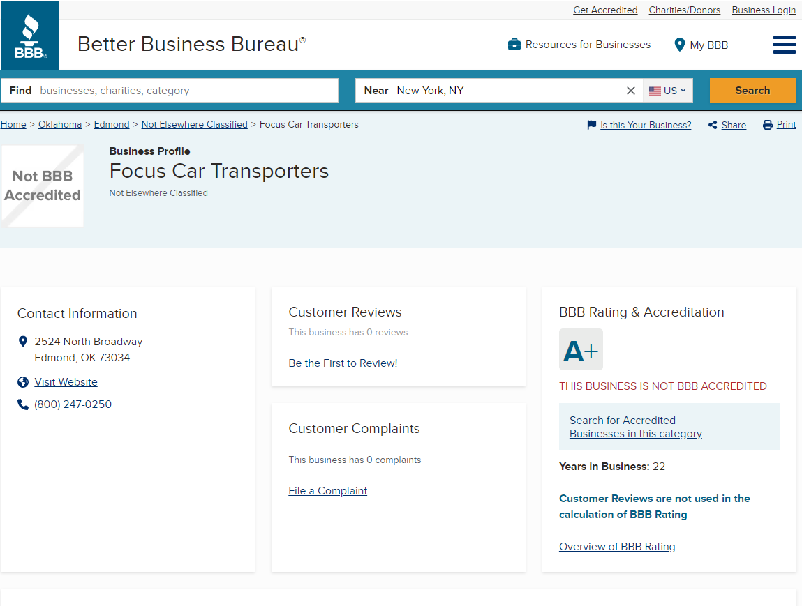Viewport: 802px width, 606px height.
Task: Open the File a Complaint link
Action: coord(327,490)
